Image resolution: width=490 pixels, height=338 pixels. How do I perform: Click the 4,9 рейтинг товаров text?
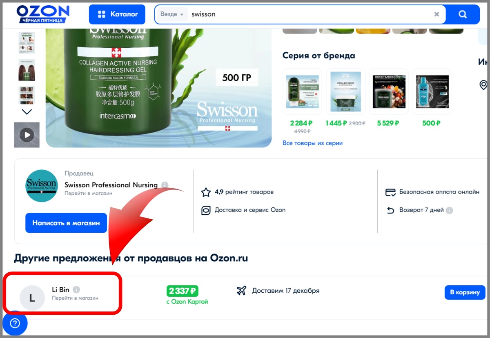coord(244,192)
